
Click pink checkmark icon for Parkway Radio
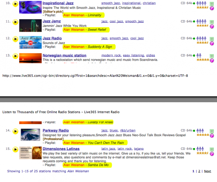click(x=212, y=136)
